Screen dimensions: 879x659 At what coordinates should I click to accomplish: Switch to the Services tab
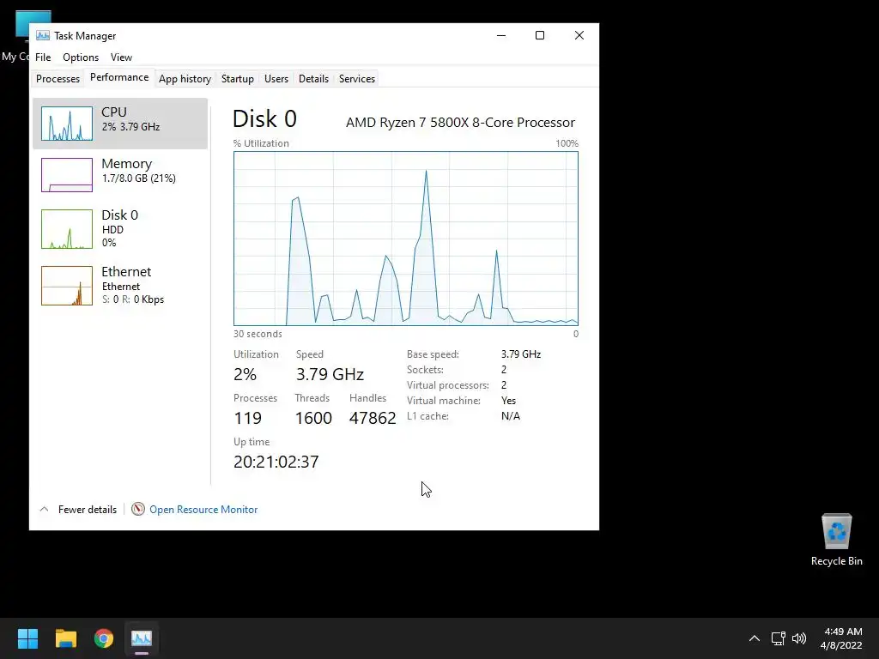pyautogui.click(x=356, y=78)
